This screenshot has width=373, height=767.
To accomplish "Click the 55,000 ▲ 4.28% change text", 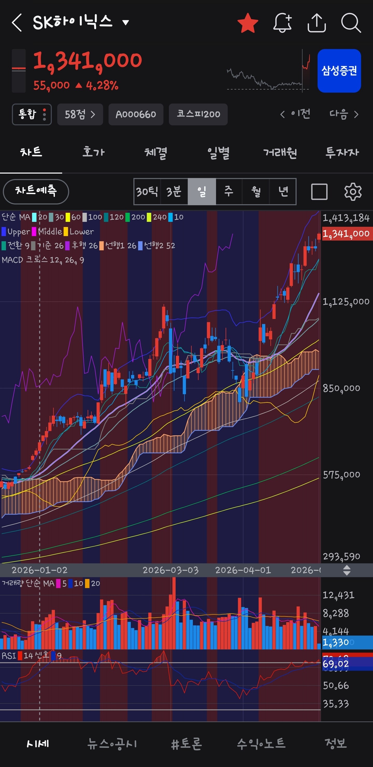I will (76, 86).
